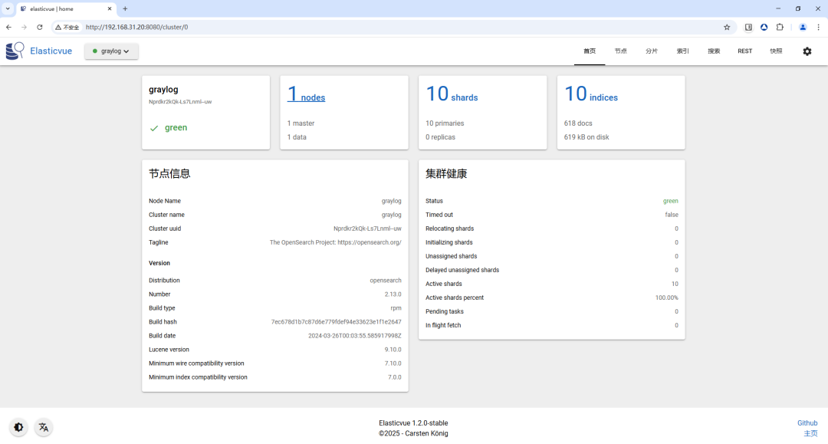Switch to the REST tab
828x444 pixels.
coord(744,51)
